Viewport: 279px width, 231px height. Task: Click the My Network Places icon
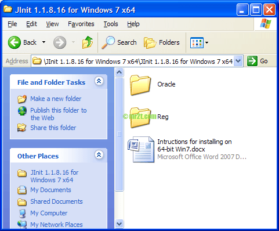(22, 224)
